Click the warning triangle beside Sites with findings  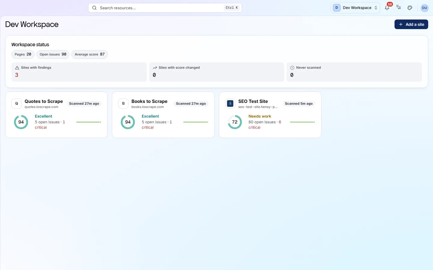(x=17, y=68)
